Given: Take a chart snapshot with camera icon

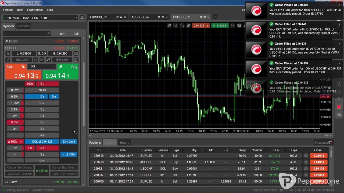Looking at the screenshot, I should click(339, 115).
